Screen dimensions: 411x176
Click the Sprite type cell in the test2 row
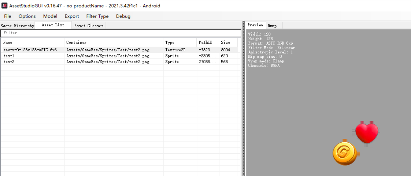click(172, 62)
